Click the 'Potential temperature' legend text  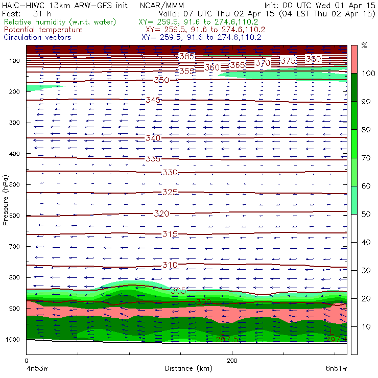click(43, 30)
